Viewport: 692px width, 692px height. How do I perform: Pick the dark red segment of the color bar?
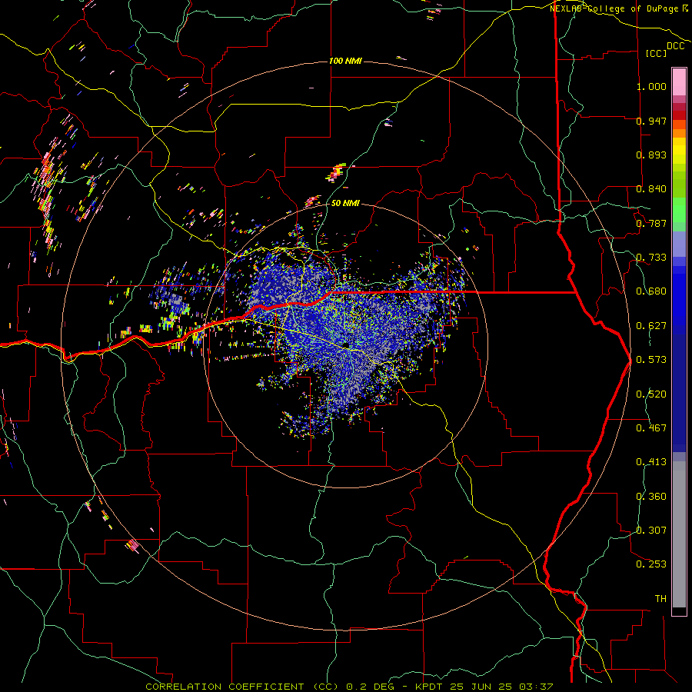pos(679,115)
